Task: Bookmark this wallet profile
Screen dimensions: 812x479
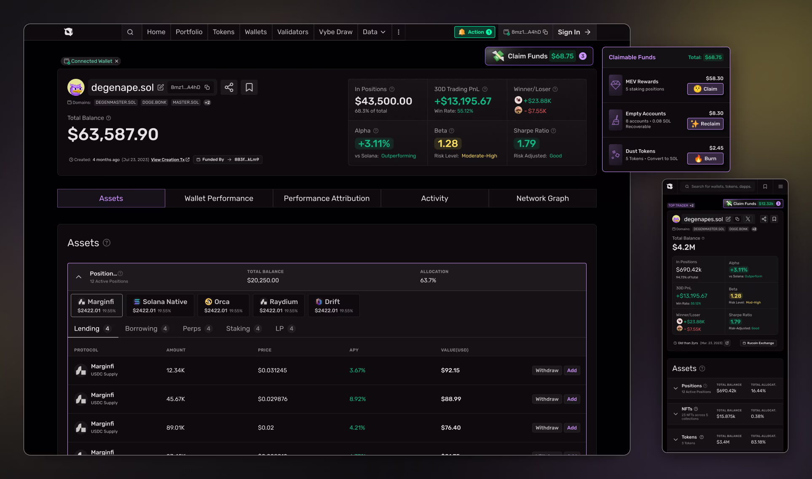Action: [249, 87]
